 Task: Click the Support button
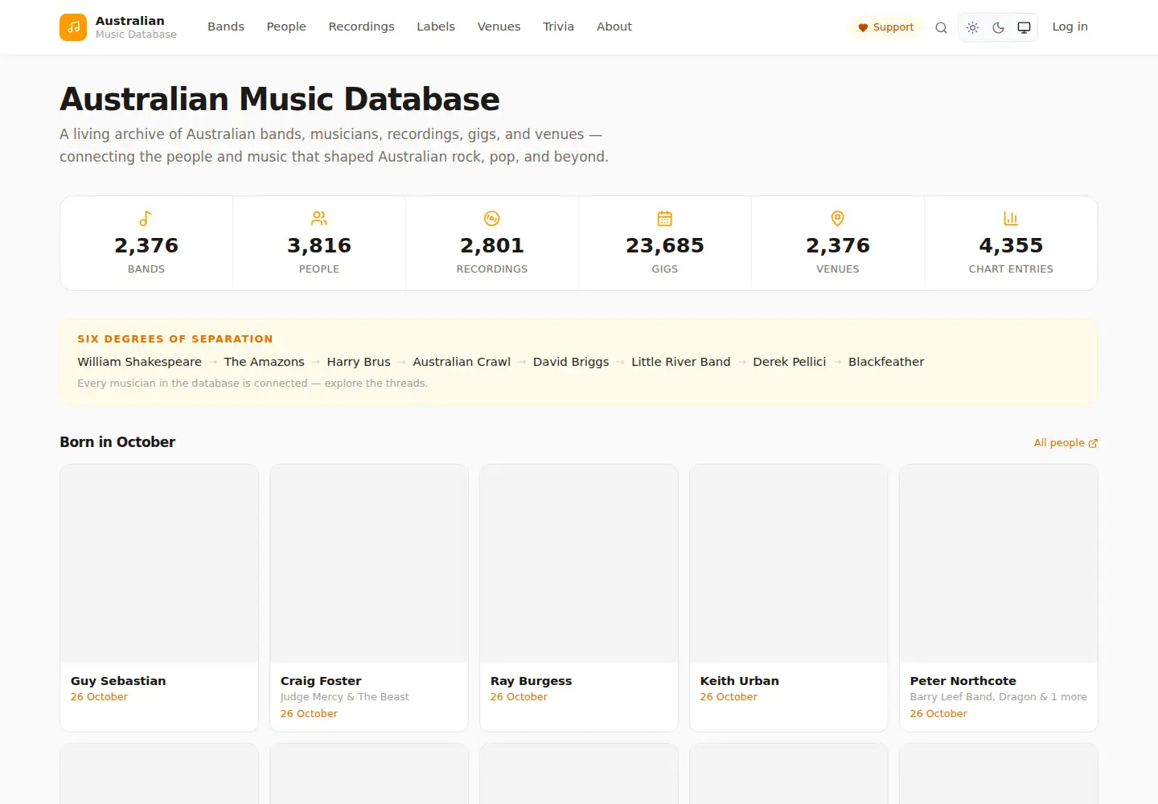[885, 27]
